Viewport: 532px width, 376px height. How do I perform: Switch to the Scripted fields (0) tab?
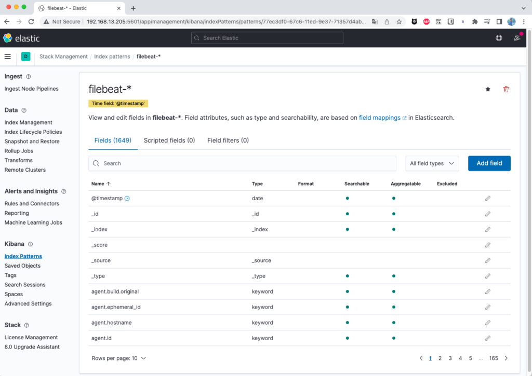169,140
